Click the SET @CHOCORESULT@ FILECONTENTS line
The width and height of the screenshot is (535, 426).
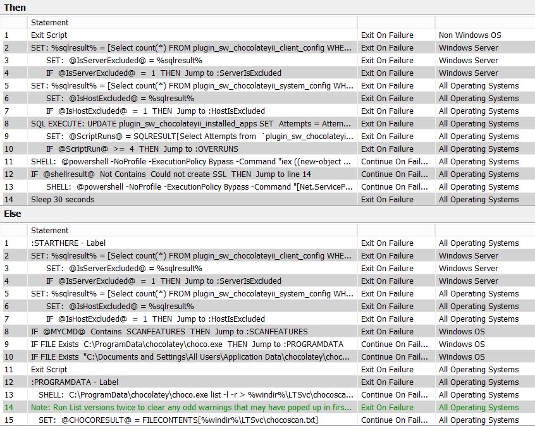[x=178, y=420]
